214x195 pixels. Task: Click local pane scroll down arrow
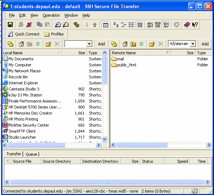coord(105,139)
